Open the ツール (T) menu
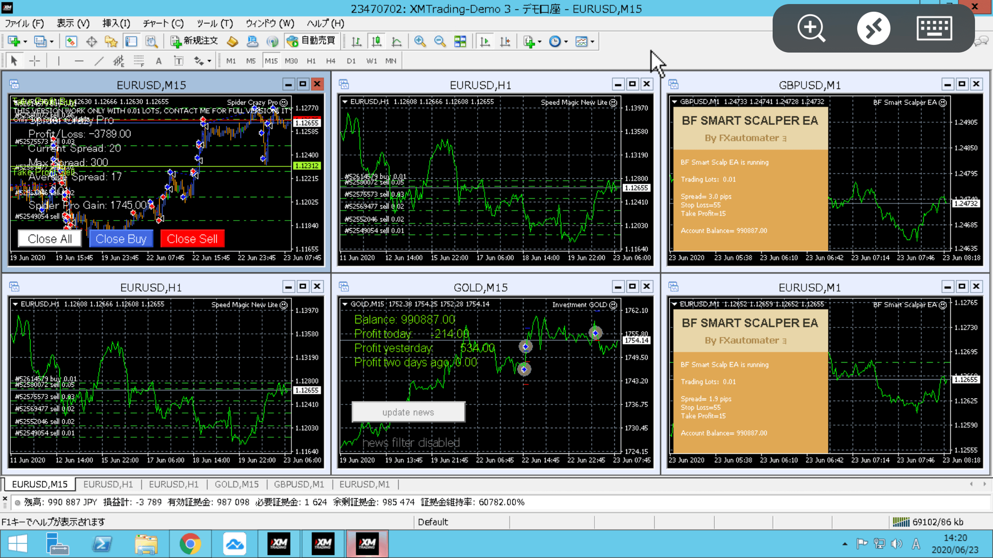This screenshot has height=558, width=993. click(x=215, y=23)
